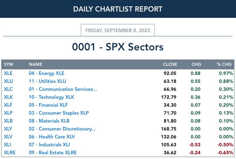Open 09 - Real Estate XLRE chart
The image size is (236, 159).
(53, 153)
